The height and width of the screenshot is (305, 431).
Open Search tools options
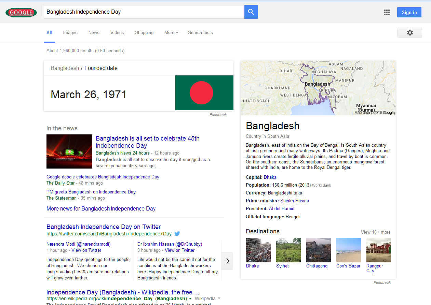(200, 33)
